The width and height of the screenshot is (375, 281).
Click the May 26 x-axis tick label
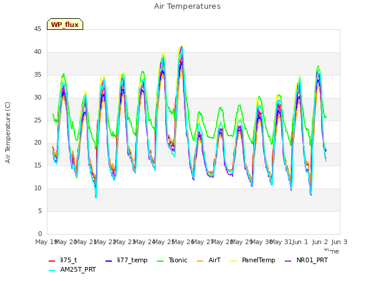tap(183, 242)
